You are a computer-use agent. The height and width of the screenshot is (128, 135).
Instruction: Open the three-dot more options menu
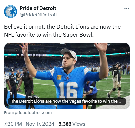pos(127,8)
